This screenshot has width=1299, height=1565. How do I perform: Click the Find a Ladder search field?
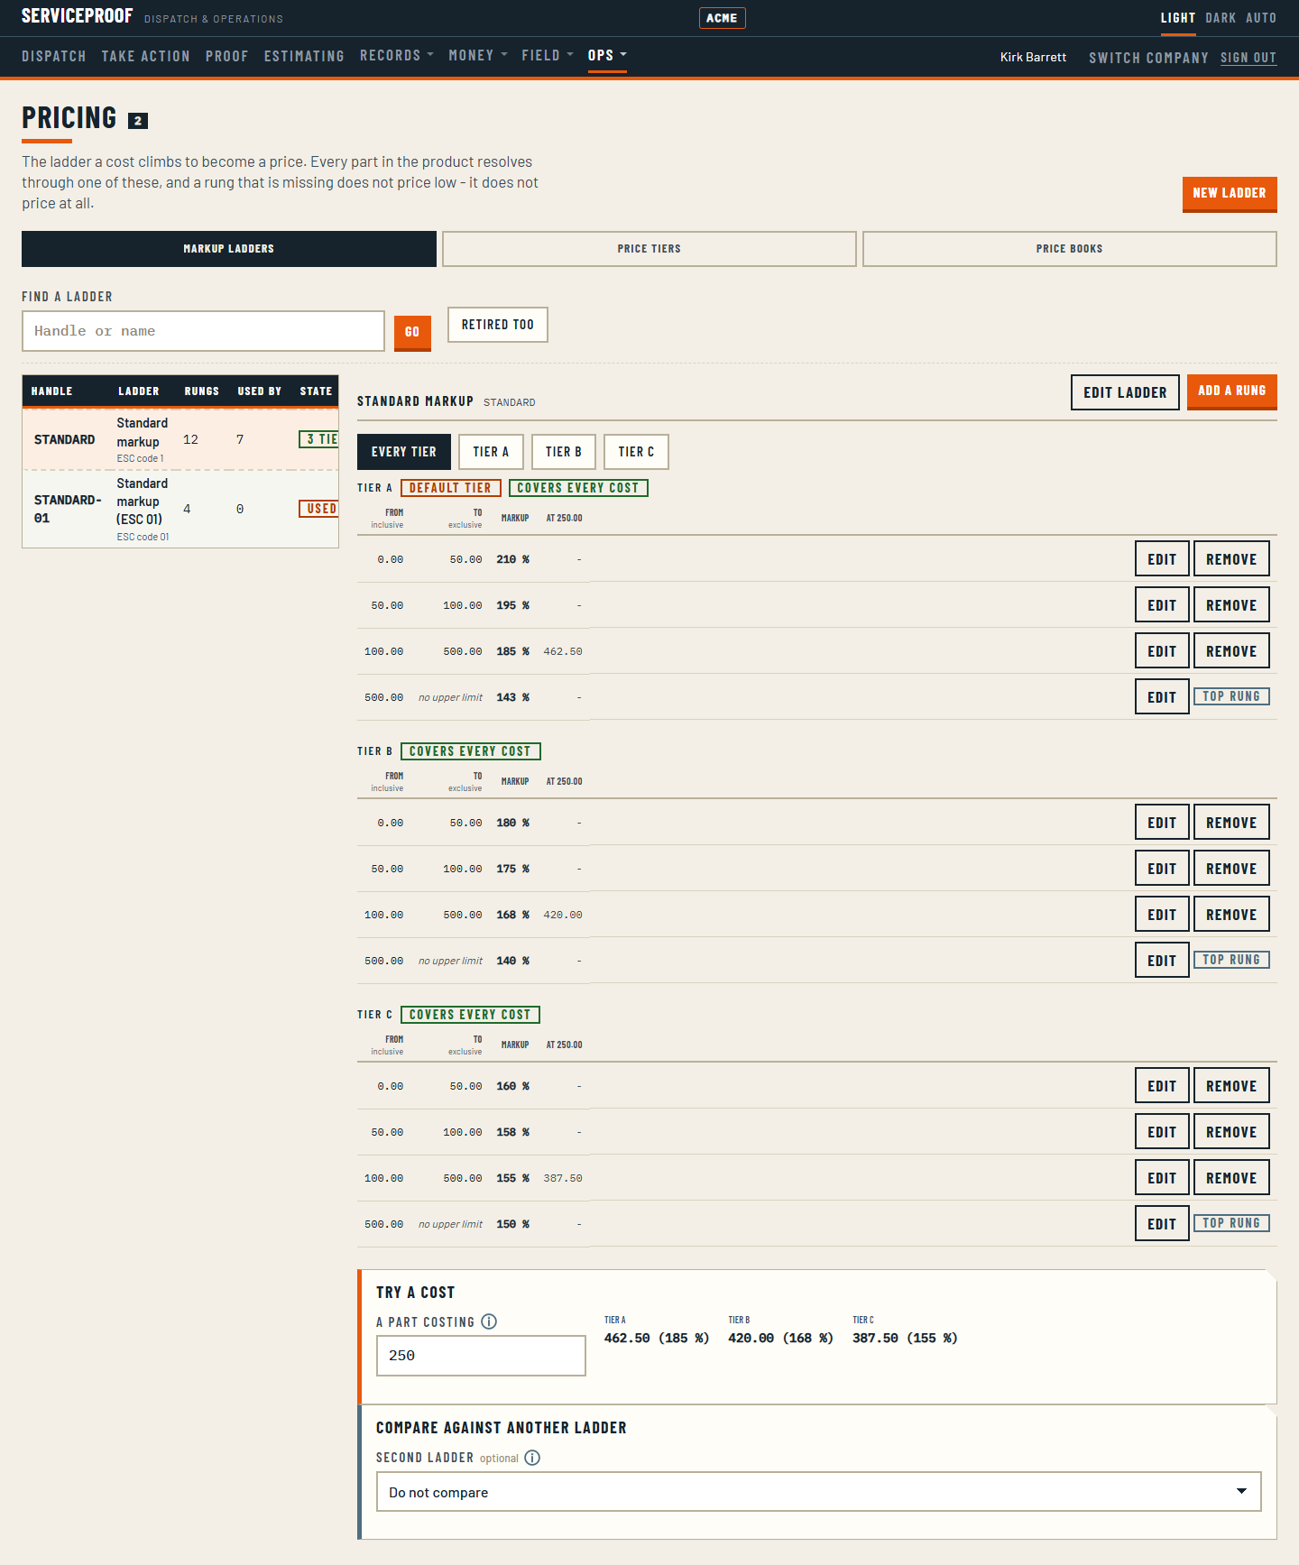coord(203,331)
